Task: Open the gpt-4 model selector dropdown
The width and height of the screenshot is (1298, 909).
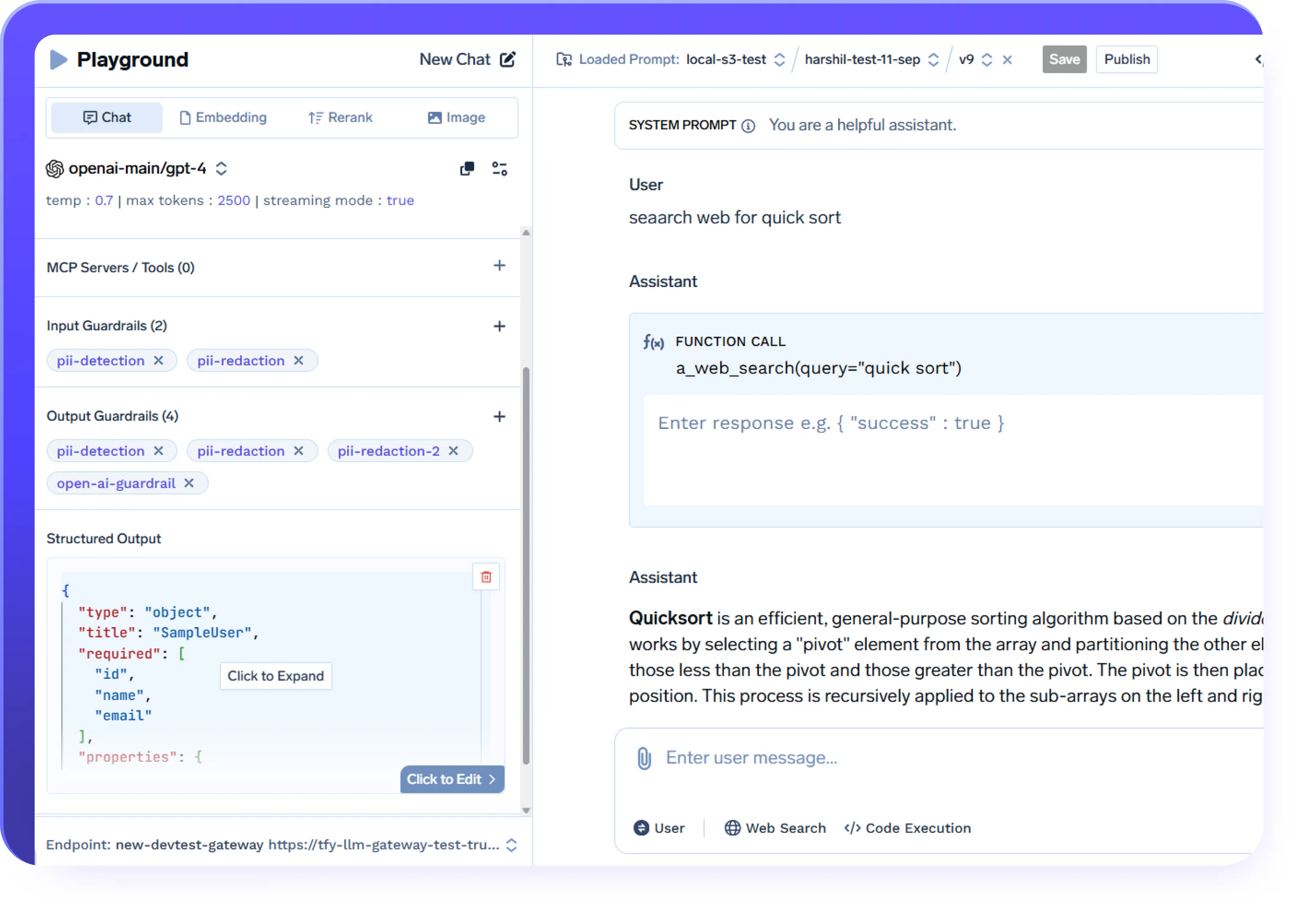Action: point(221,168)
